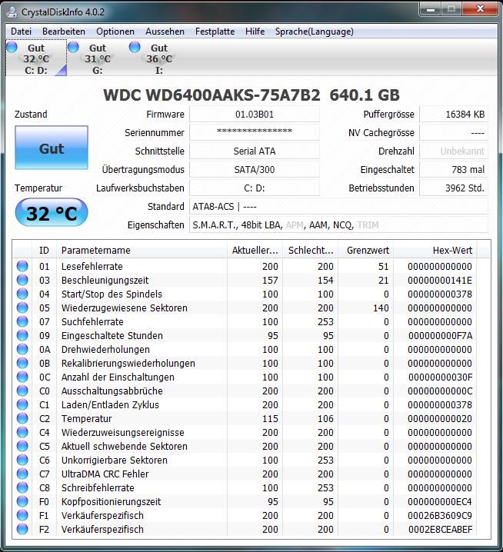This screenshot has width=503, height=552.
Task: Click status orb of Kopfpositionierungszeit row
Action: click(22, 502)
